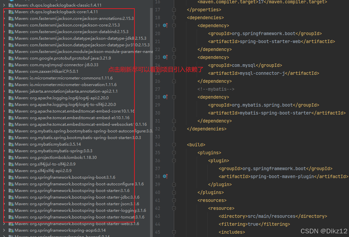Click the plugin gutter icon on line 38
This screenshot has width=349, height=237.
[x=165, y=176]
